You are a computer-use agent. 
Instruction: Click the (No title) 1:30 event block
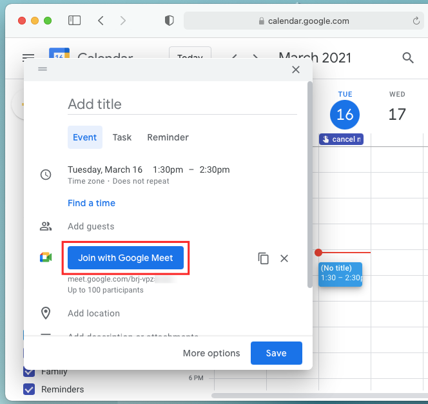[340, 274]
